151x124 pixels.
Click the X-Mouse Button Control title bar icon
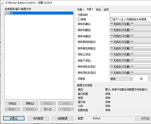(x=3, y=3)
